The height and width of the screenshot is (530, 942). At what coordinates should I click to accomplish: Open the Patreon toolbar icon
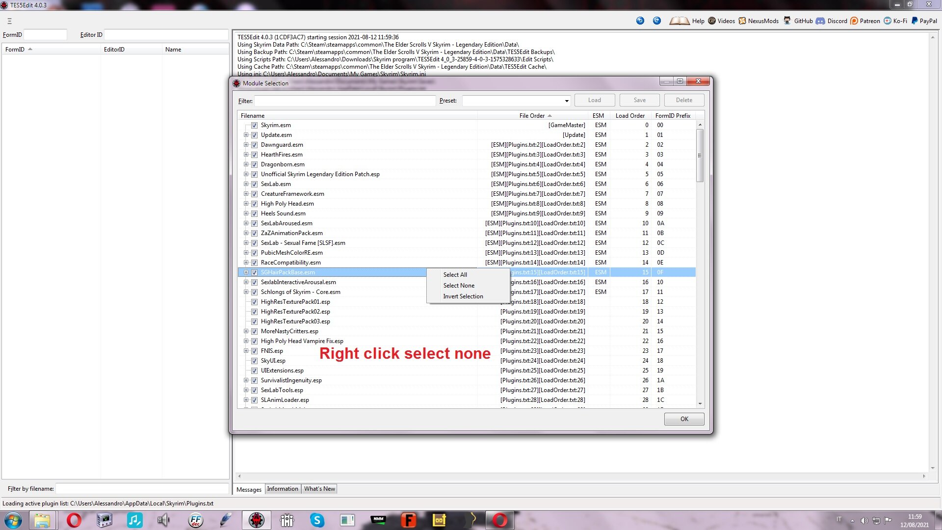(x=854, y=21)
